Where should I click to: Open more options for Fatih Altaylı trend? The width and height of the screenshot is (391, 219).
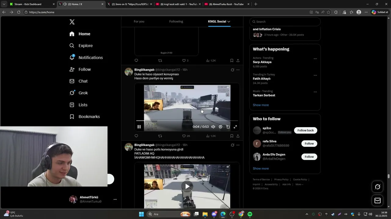315,75
